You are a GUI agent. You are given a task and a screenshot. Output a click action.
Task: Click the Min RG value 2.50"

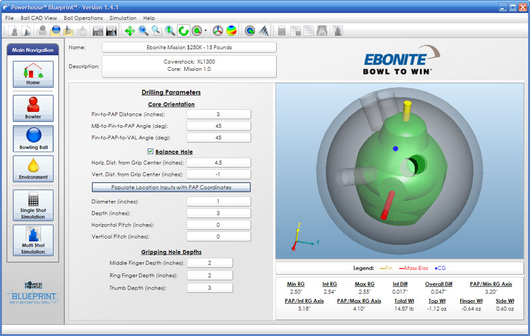coord(295,292)
